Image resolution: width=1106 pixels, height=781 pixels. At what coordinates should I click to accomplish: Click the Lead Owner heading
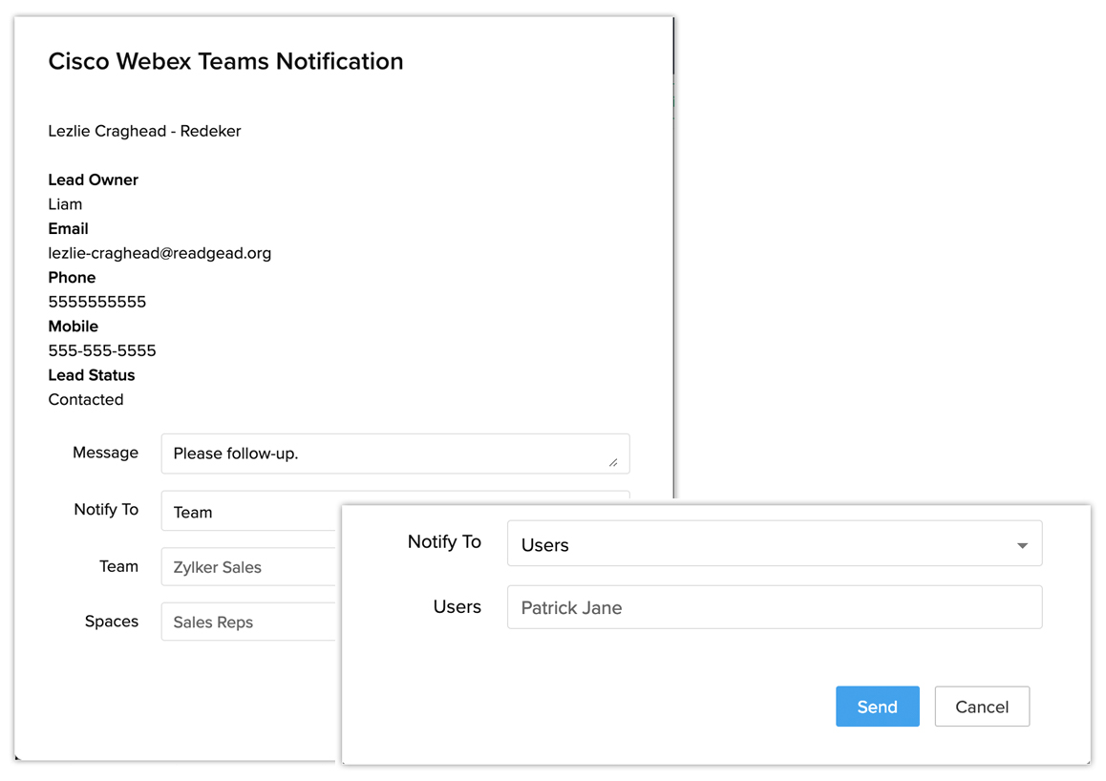click(94, 179)
